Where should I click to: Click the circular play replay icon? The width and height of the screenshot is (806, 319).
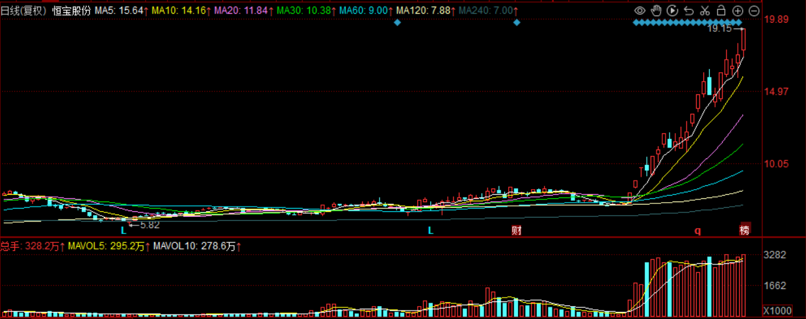tap(672, 10)
